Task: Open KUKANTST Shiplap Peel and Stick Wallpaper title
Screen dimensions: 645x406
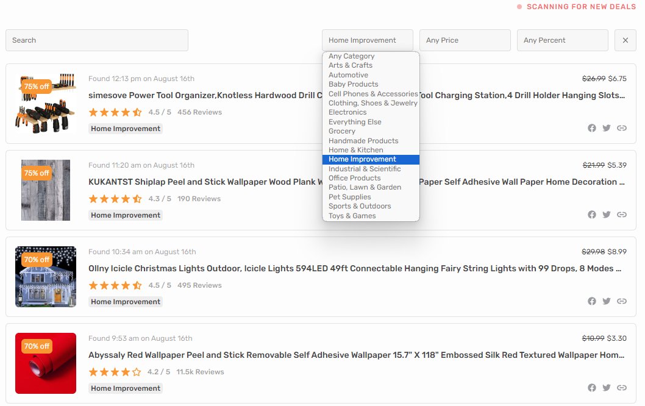Action: (x=356, y=182)
